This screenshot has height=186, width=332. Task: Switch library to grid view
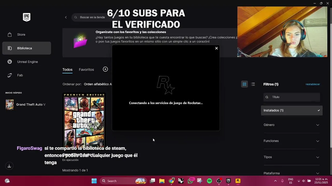[244, 84]
